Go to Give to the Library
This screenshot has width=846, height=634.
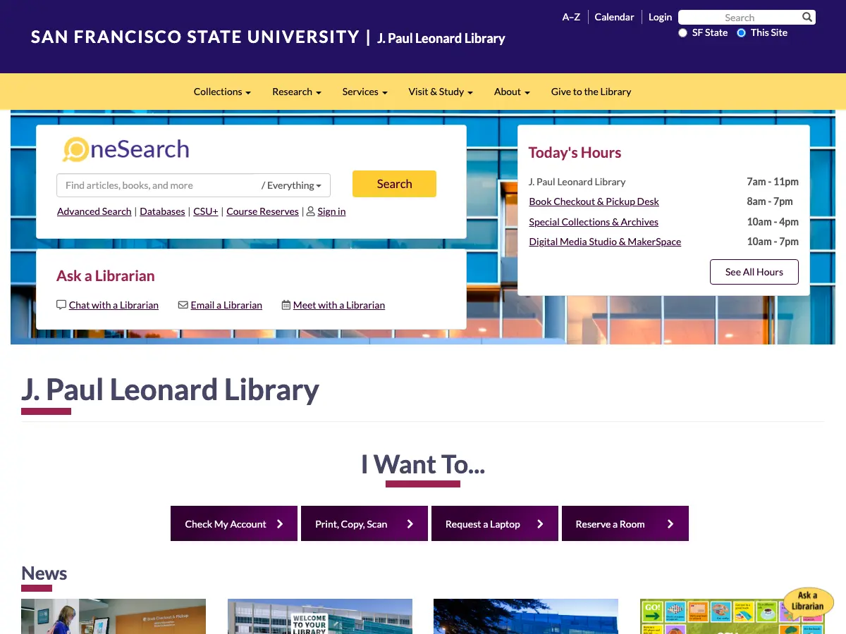[x=591, y=92]
